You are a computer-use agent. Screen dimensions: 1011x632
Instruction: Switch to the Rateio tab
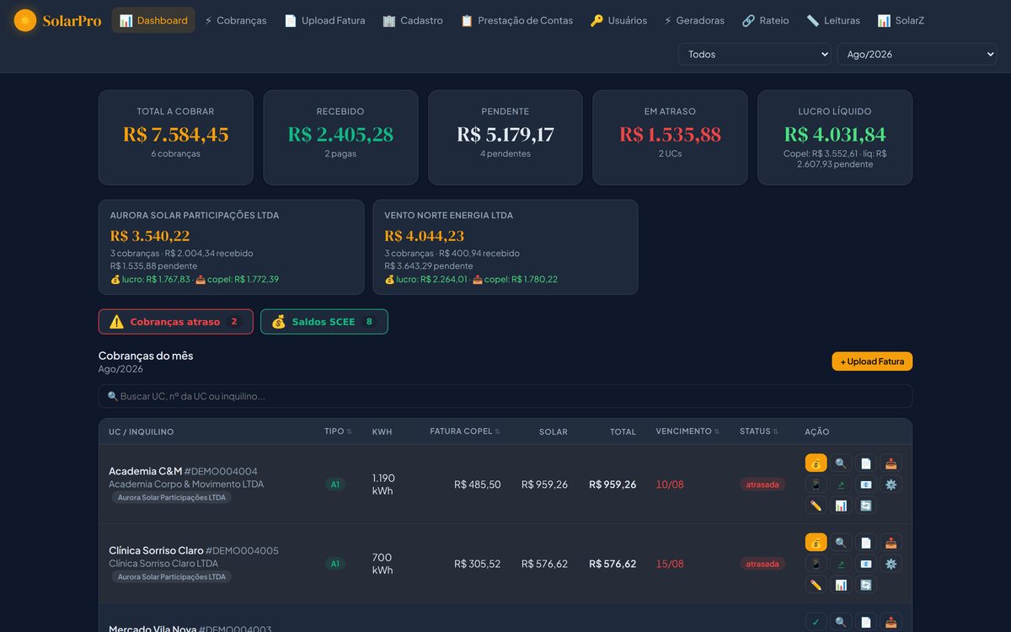765,20
